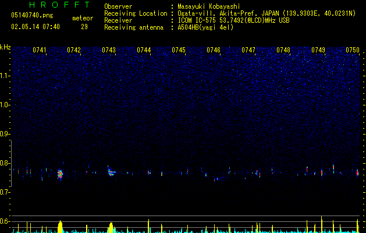Click the 0746 time marker
Image resolution: width=366 pixels, height=233 pixels.
click(214, 50)
